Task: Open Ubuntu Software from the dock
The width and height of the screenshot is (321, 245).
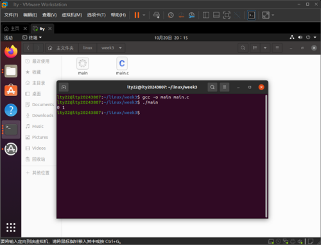Action: click(11, 90)
